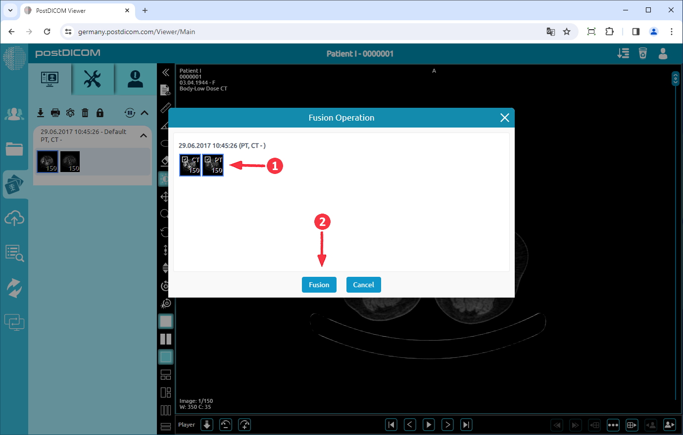Switch to the patient information tab

tap(135, 79)
